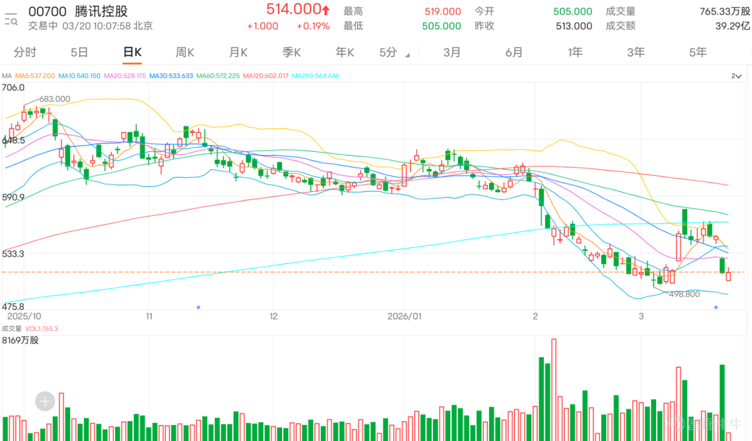Choose the 1年 time range
The height and width of the screenshot is (441, 752).
tap(575, 53)
